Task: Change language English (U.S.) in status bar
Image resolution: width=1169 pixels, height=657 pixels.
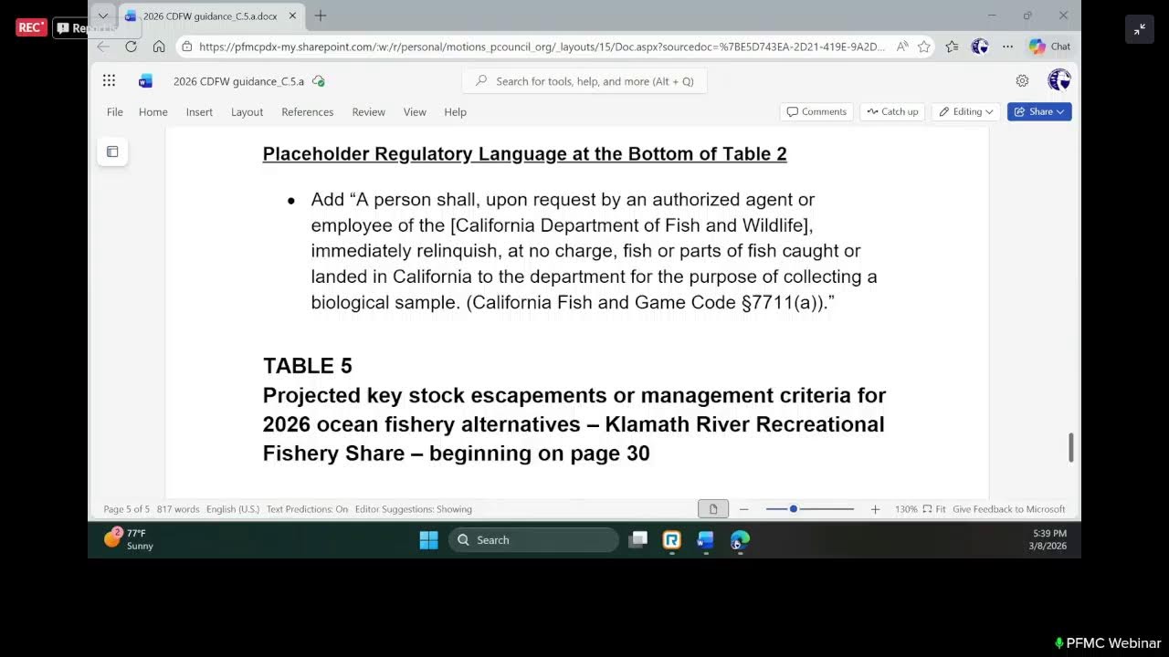Action: coord(233,509)
